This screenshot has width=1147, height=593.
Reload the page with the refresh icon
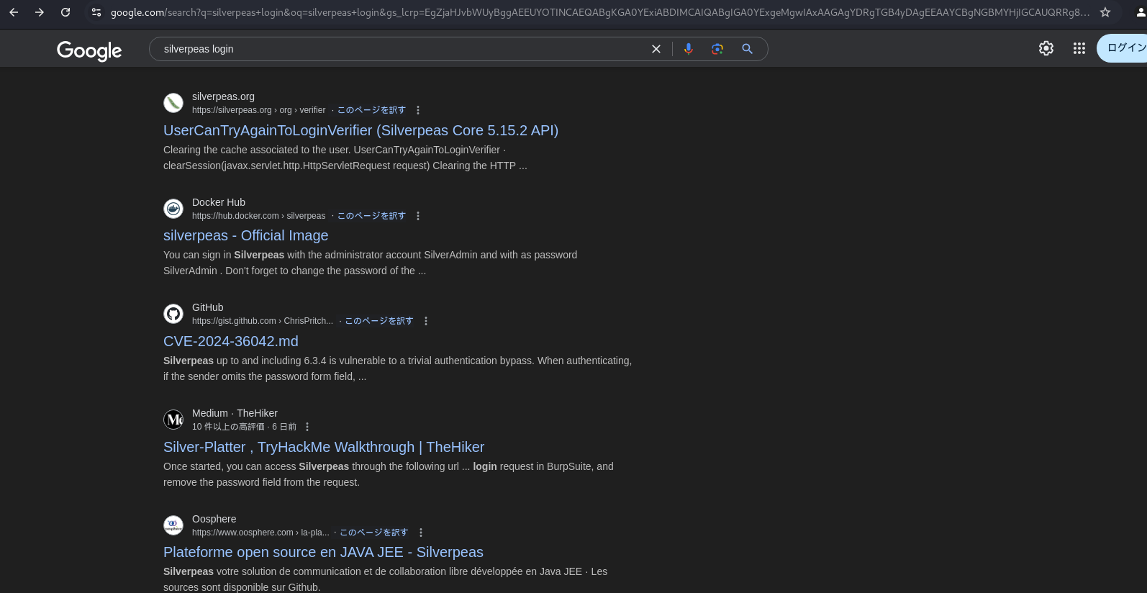point(65,12)
